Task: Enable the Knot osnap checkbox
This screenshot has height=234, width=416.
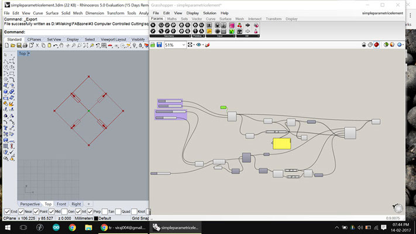Action: tap(134, 211)
